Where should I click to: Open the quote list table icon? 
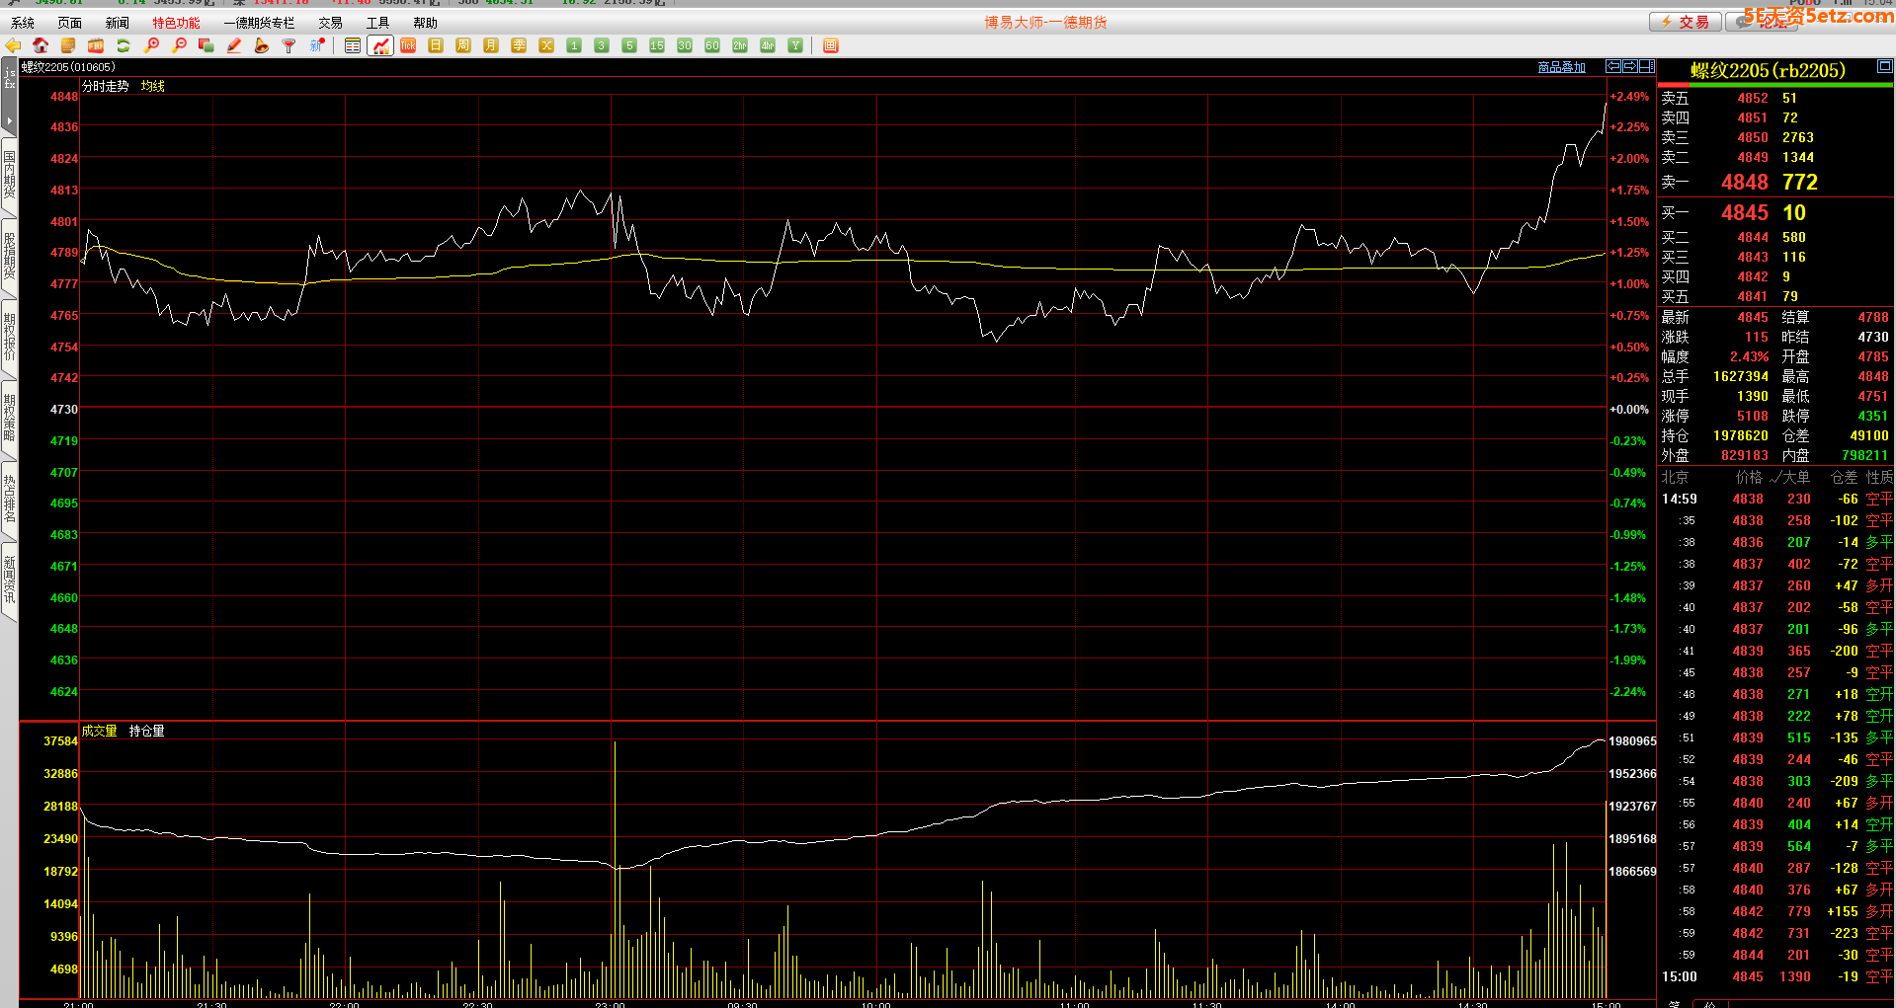[353, 45]
